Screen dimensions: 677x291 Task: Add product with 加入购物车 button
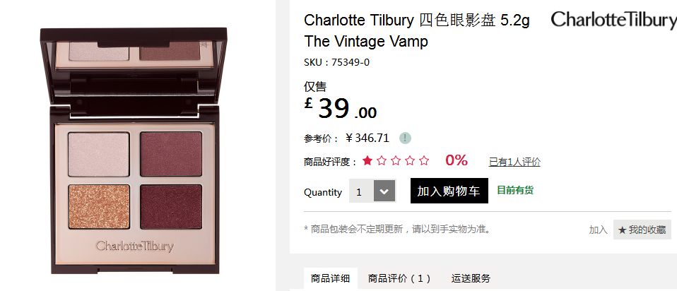coord(449,191)
